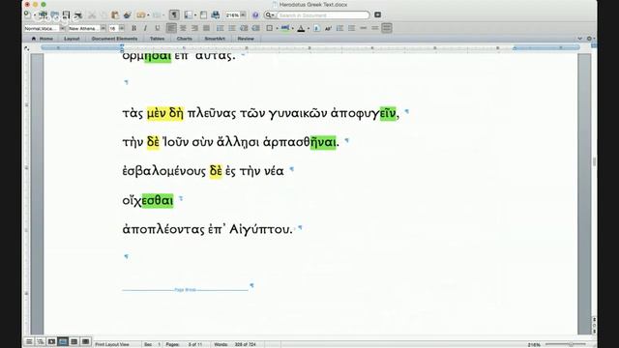Viewport: 619px width, 348px height.
Task: Click the borders icon
Action: tap(269, 28)
